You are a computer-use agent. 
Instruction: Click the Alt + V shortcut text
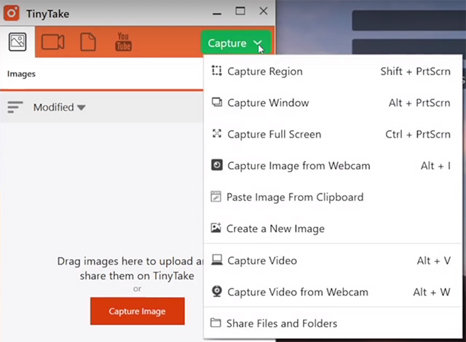434,261
